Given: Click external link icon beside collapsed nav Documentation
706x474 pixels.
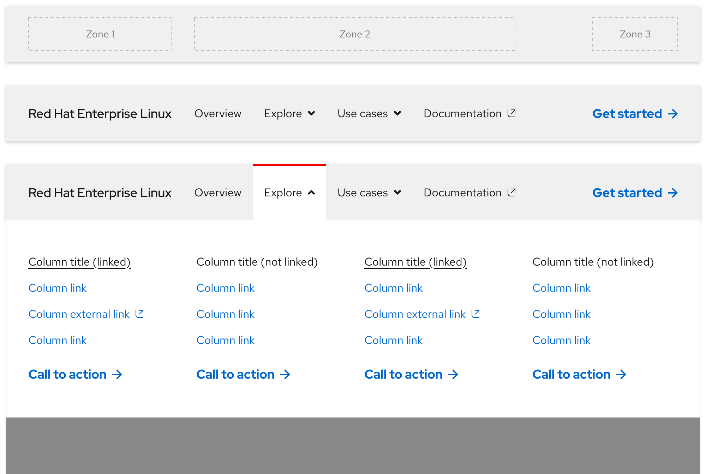Looking at the screenshot, I should (511, 113).
